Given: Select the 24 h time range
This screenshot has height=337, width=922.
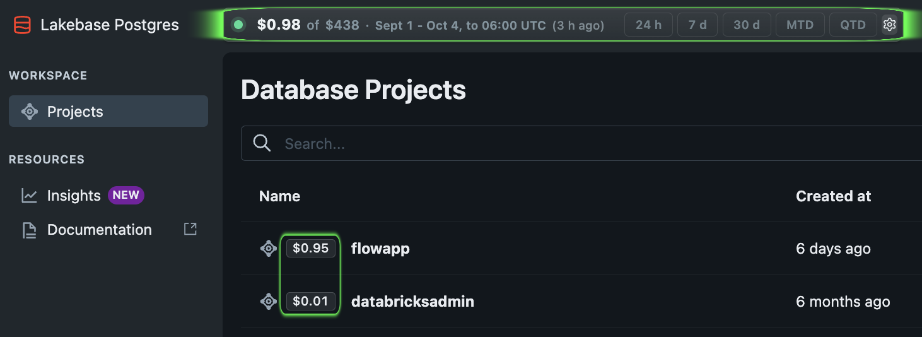Looking at the screenshot, I should [648, 25].
